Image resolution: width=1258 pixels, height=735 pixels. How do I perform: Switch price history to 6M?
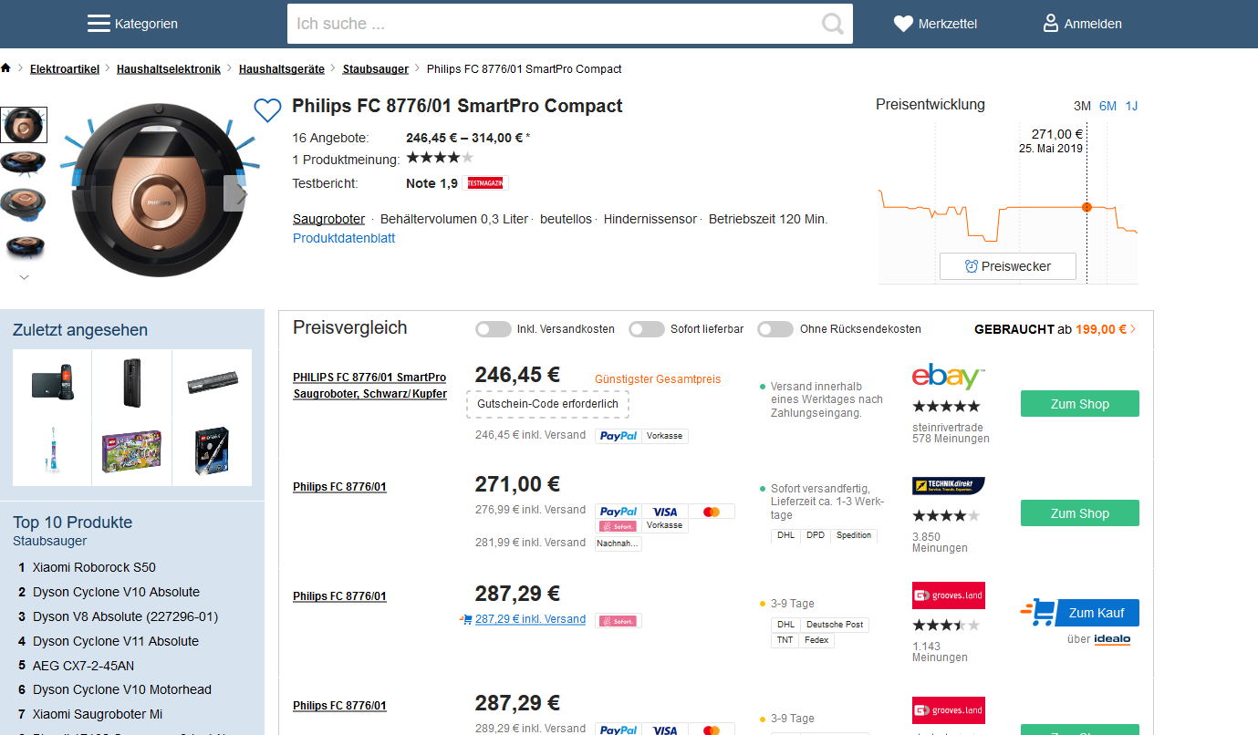1107,106
